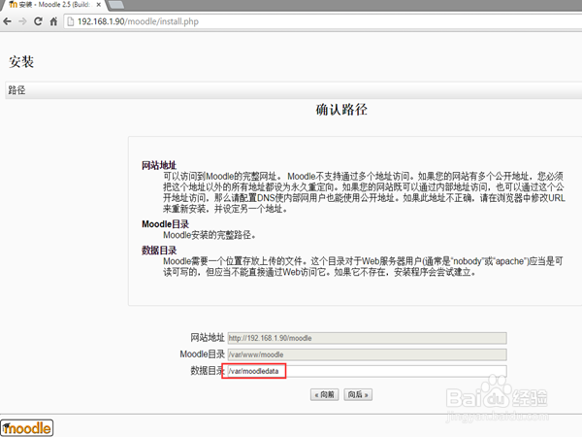Click the 路径 breadcrumb text
This screenshot has width=582, height=437.
(x=16, y=90)
